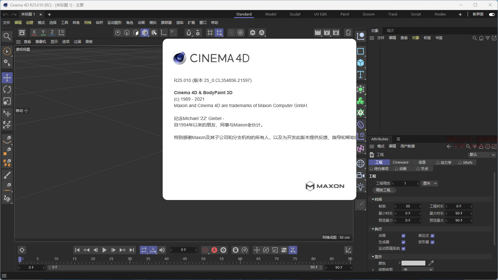Collapse the 时间 (Time) section
The height and width of the screenshot is (280, 498).
click(373, 199)
